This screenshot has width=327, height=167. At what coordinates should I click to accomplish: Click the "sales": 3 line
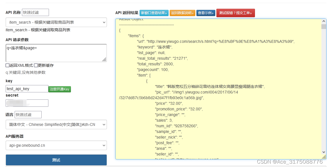click(x=164, y=121)
